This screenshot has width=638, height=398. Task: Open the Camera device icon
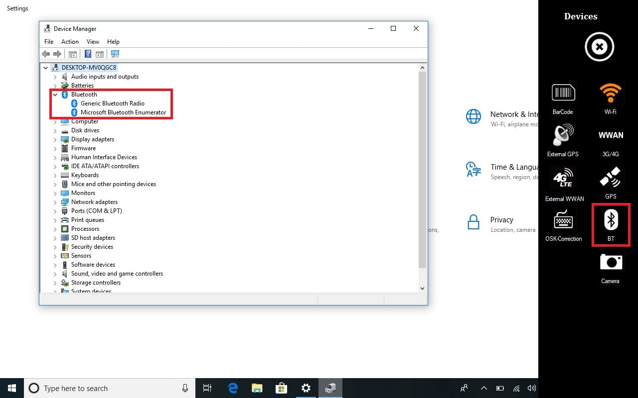pos(611,262)
